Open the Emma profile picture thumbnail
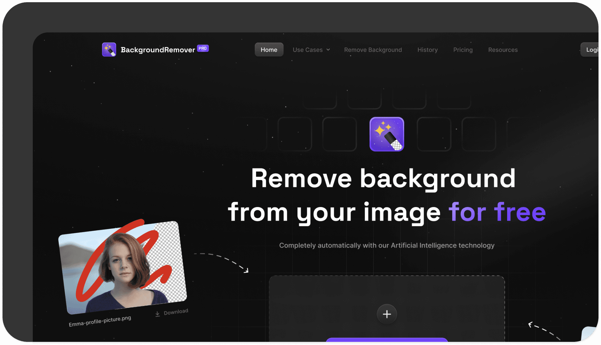Viewport: 601px width, 345px height. pyautogui.click(x=123, y=267)
